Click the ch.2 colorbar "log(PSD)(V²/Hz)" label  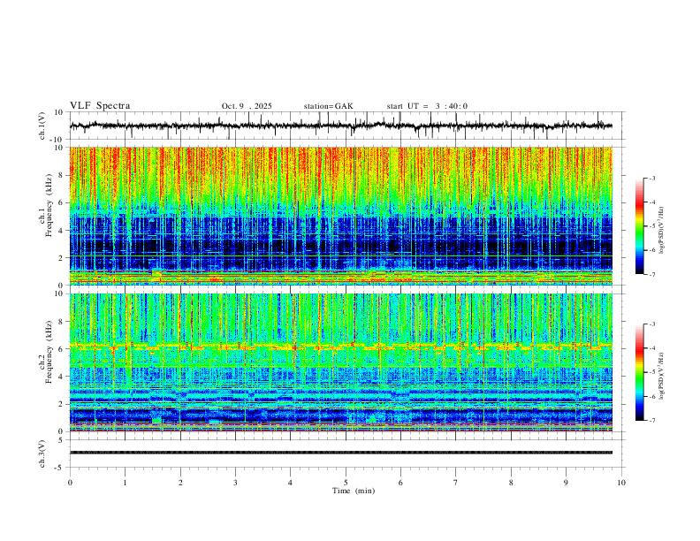pos(662,376)
